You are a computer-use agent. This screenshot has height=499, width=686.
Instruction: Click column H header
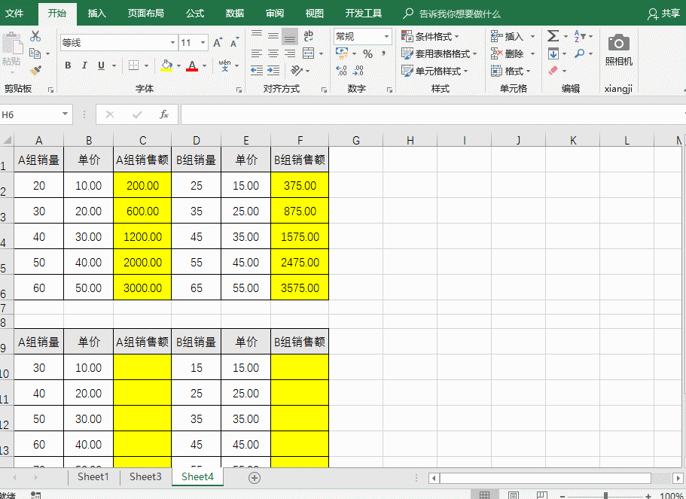[x=410, y=141]
